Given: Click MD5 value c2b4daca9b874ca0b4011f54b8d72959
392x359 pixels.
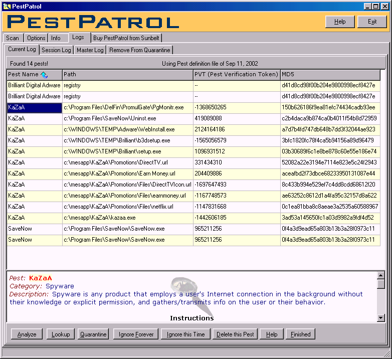Looking at the screenshot, I should [x=329, y=118].
